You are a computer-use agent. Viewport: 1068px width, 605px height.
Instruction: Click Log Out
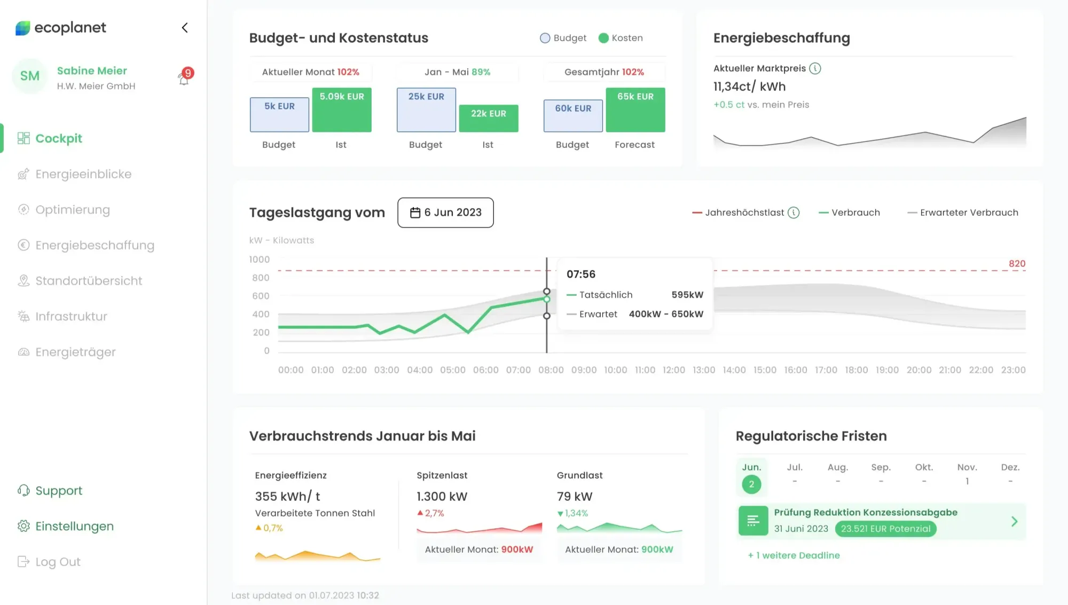click(x=58, y=562)
